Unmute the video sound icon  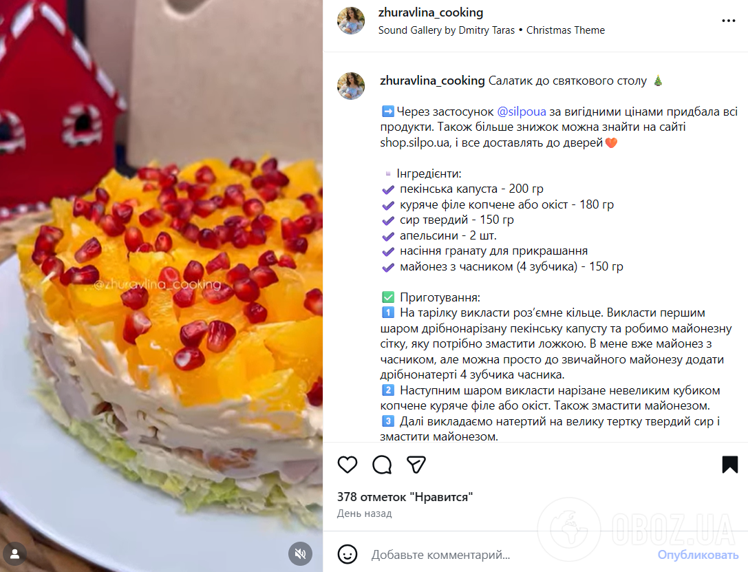click(x=300, y=553)
